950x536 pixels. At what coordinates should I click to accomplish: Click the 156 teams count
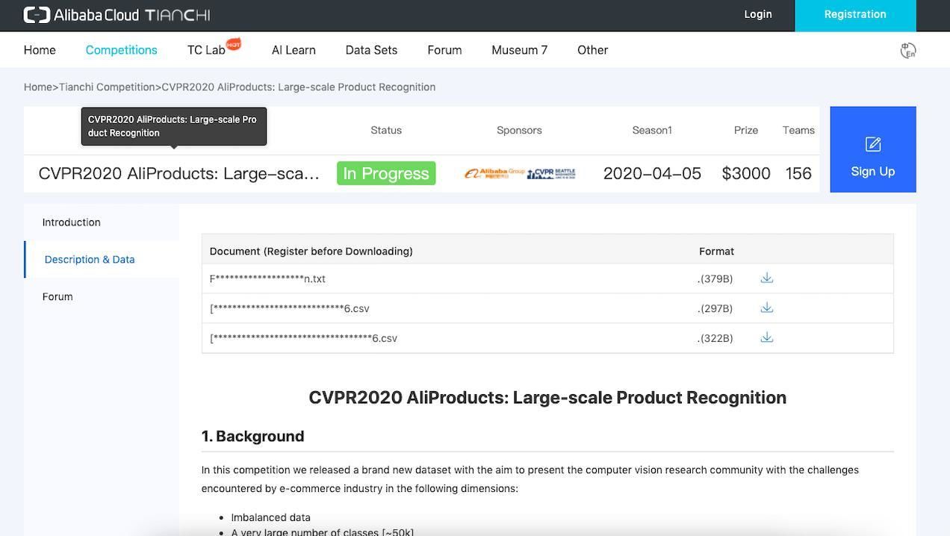point(798,173)
